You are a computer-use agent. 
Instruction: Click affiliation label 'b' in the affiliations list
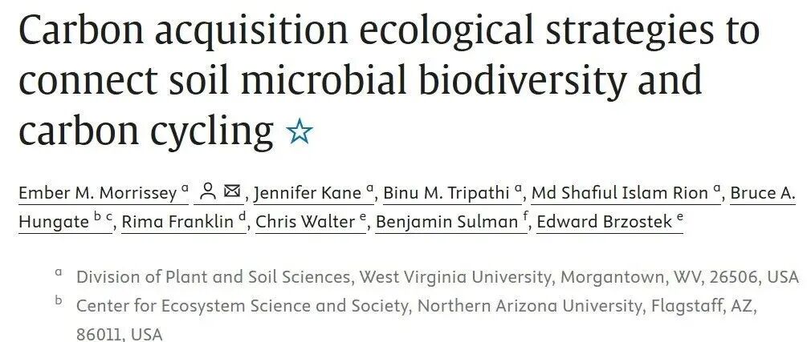point(59,302)
